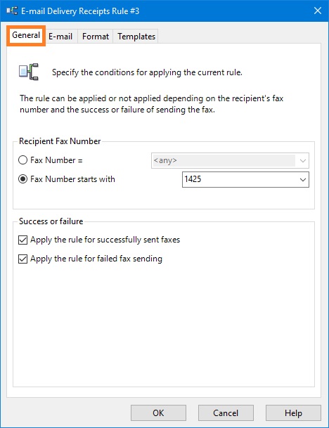This screenshot has width=329, height=428.
Task: Click the 'Fax Number starts with' label
Action: [72, 179]
